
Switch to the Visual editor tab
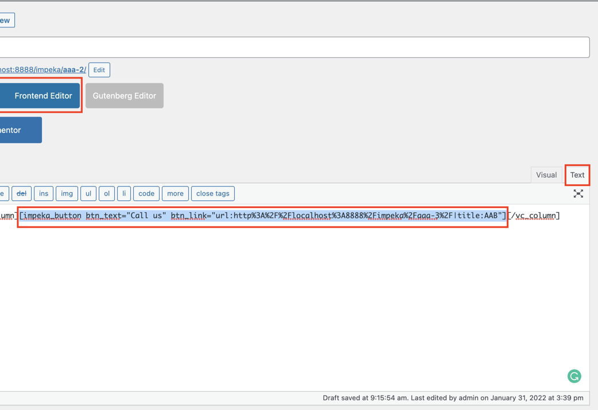546,175
